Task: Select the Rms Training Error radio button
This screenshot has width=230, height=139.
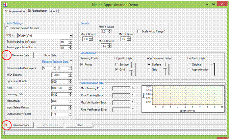Action: click(133, 95)
